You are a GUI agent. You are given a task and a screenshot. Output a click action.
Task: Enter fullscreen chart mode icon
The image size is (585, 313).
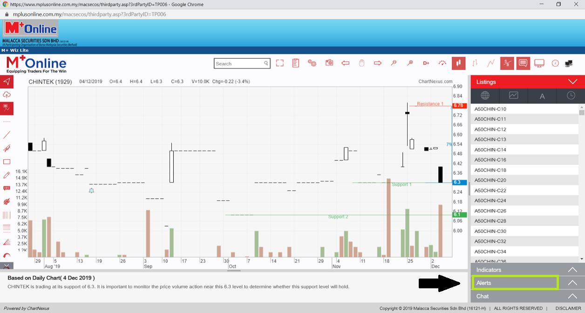[279, 63]
